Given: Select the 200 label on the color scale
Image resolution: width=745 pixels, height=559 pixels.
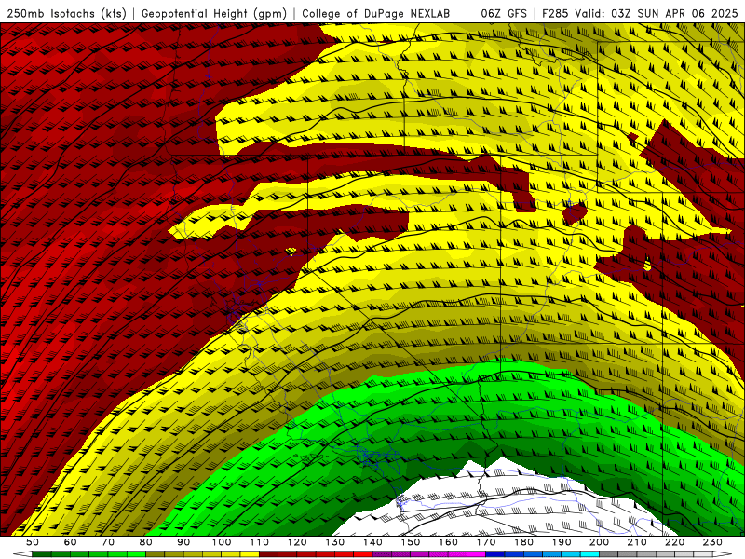Looking at the screenshot, I should 599,542.
